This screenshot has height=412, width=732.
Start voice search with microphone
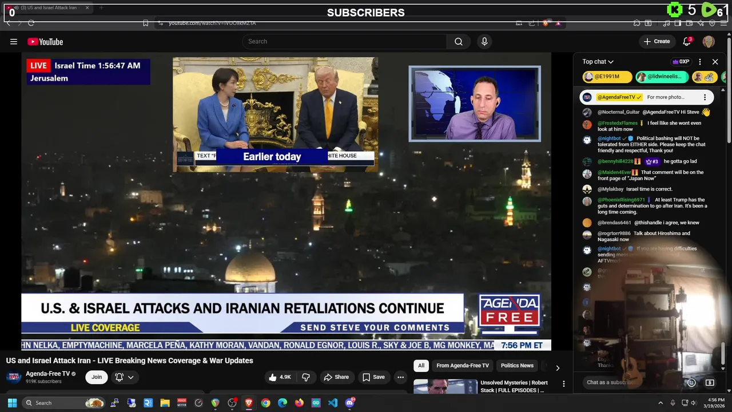coord(484,41)
